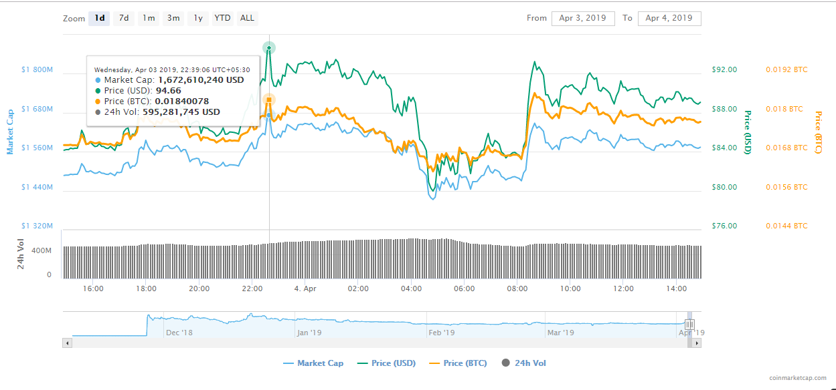Select the 1d zoom range
The image size is (836, 390).
(x=99, y=18)
